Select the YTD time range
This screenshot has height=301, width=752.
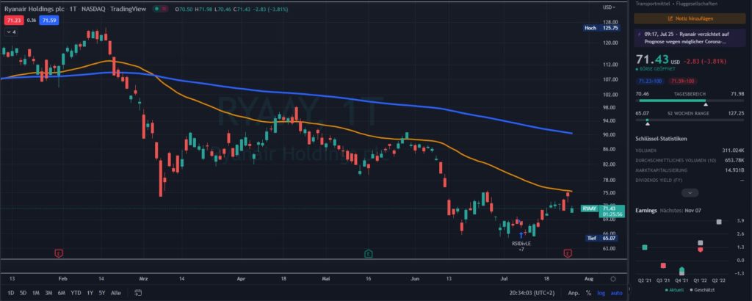click(76, 293)
